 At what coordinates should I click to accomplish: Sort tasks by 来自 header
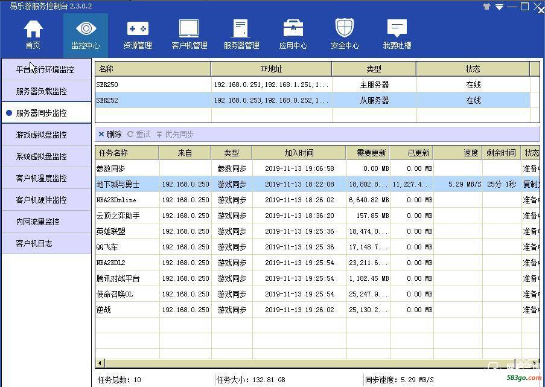point(185,153)
